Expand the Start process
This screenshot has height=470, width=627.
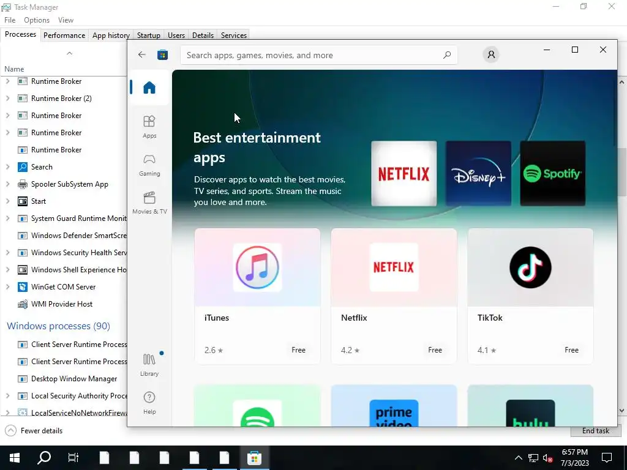click(x=7, y=201)
